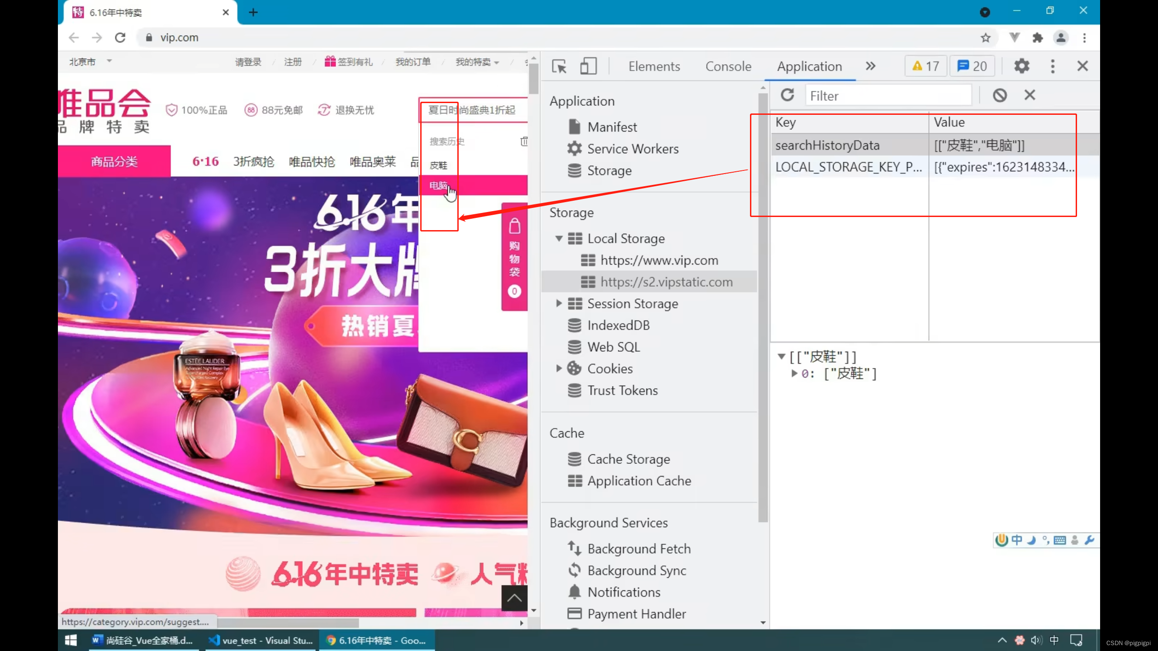Delete the selected storage entry
The height and width of the screenshot is (651, 1158).
click(x=1030, y=95)
